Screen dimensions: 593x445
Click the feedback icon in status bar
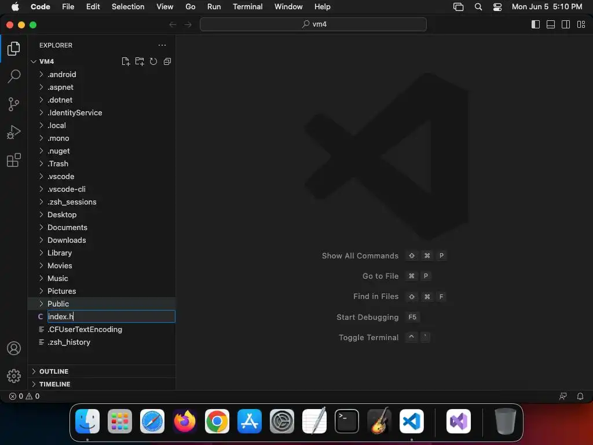563,396
